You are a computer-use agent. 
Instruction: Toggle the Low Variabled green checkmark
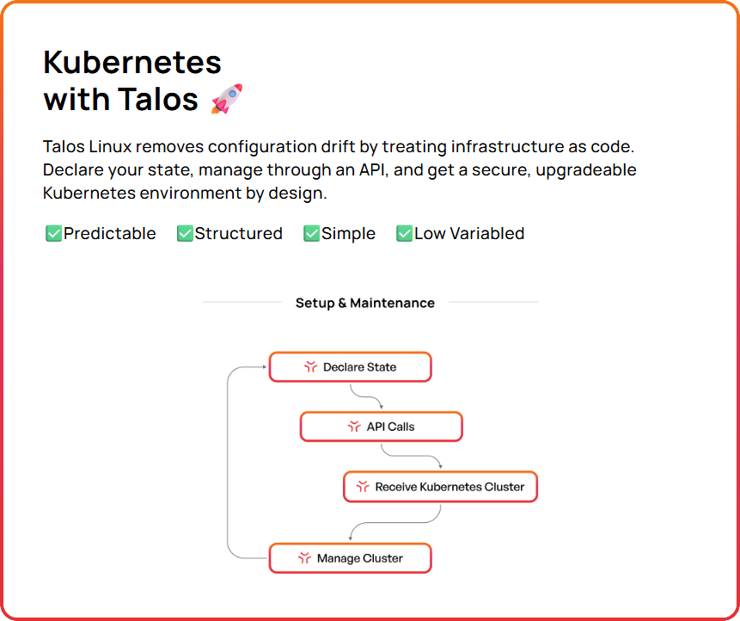pyautogui.click(x=404, y=233)
